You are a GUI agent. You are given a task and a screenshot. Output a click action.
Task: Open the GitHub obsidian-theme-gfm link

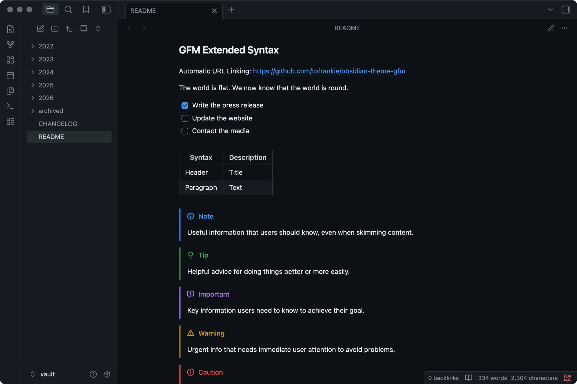tap(329, 71)
